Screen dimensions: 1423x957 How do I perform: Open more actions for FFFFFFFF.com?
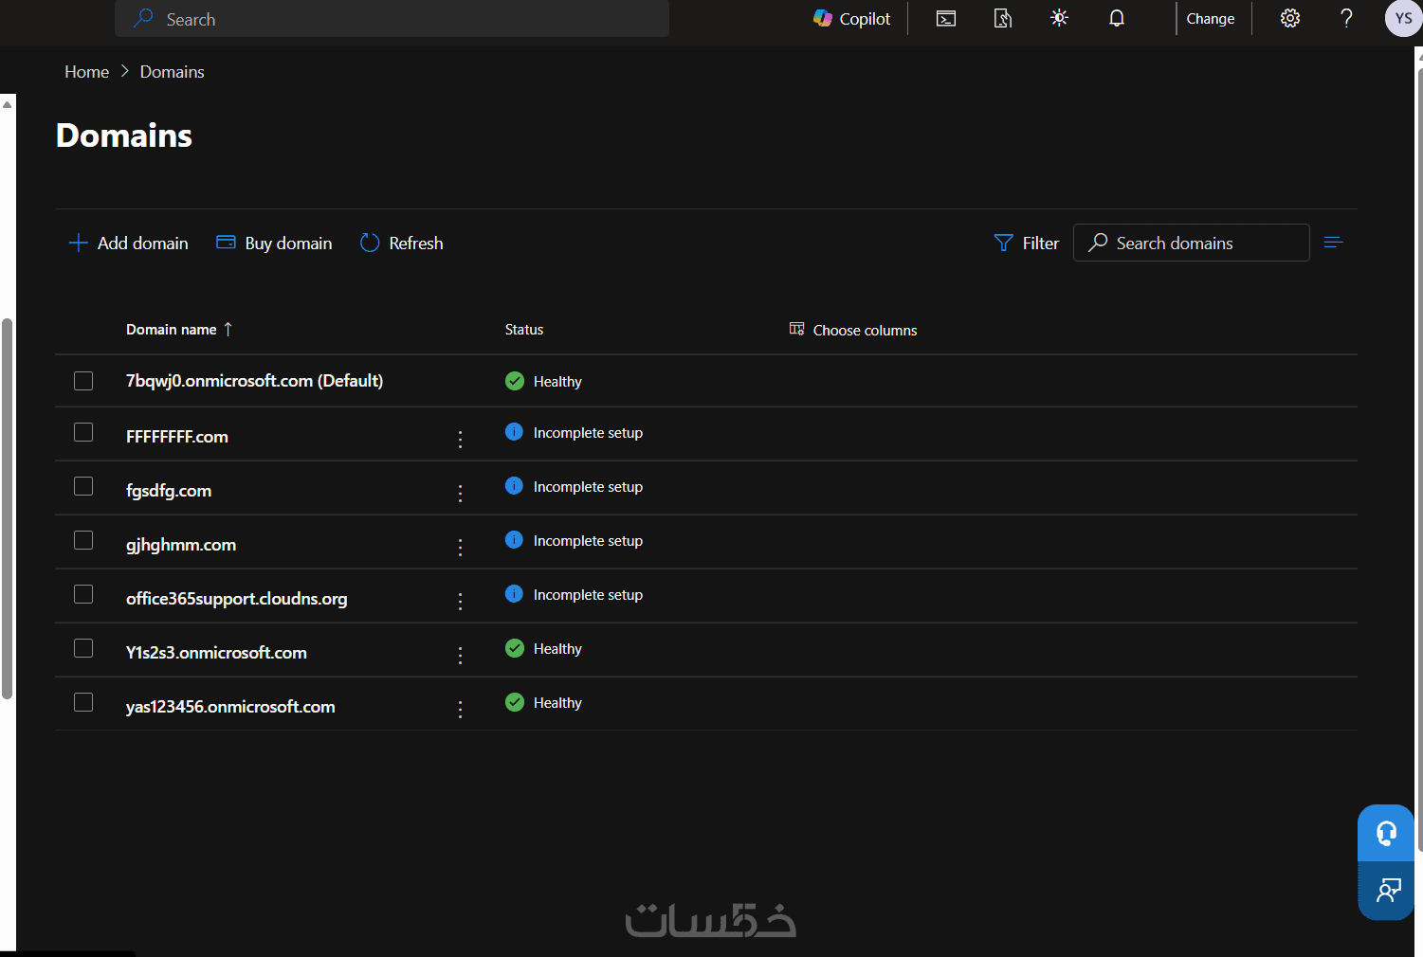click(461, 439)
